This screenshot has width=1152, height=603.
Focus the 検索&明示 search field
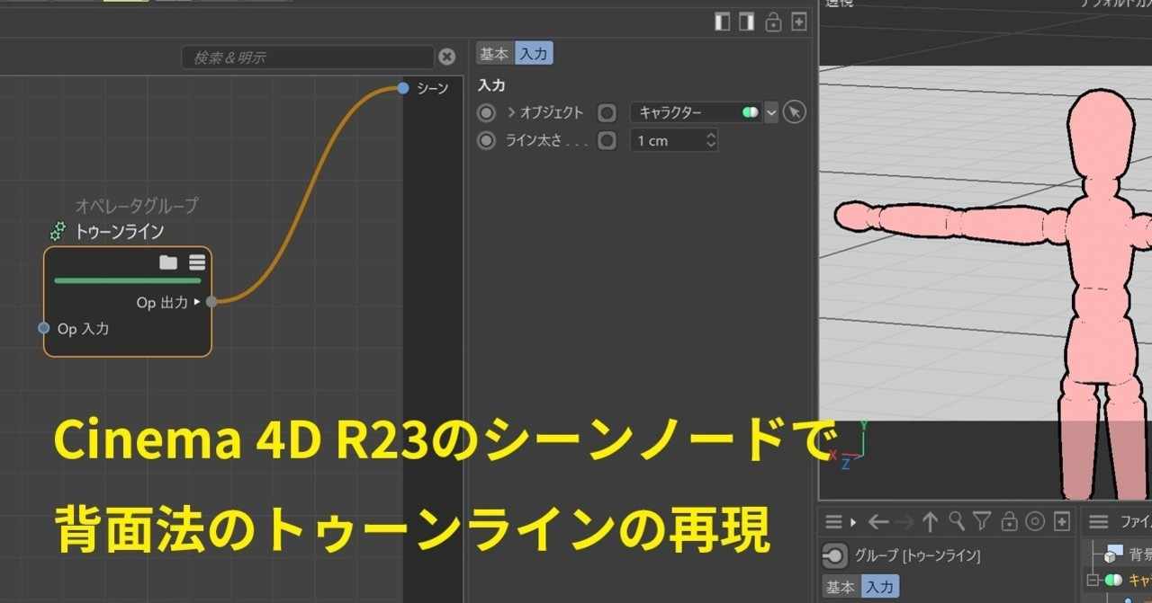[x=307, y=58]
